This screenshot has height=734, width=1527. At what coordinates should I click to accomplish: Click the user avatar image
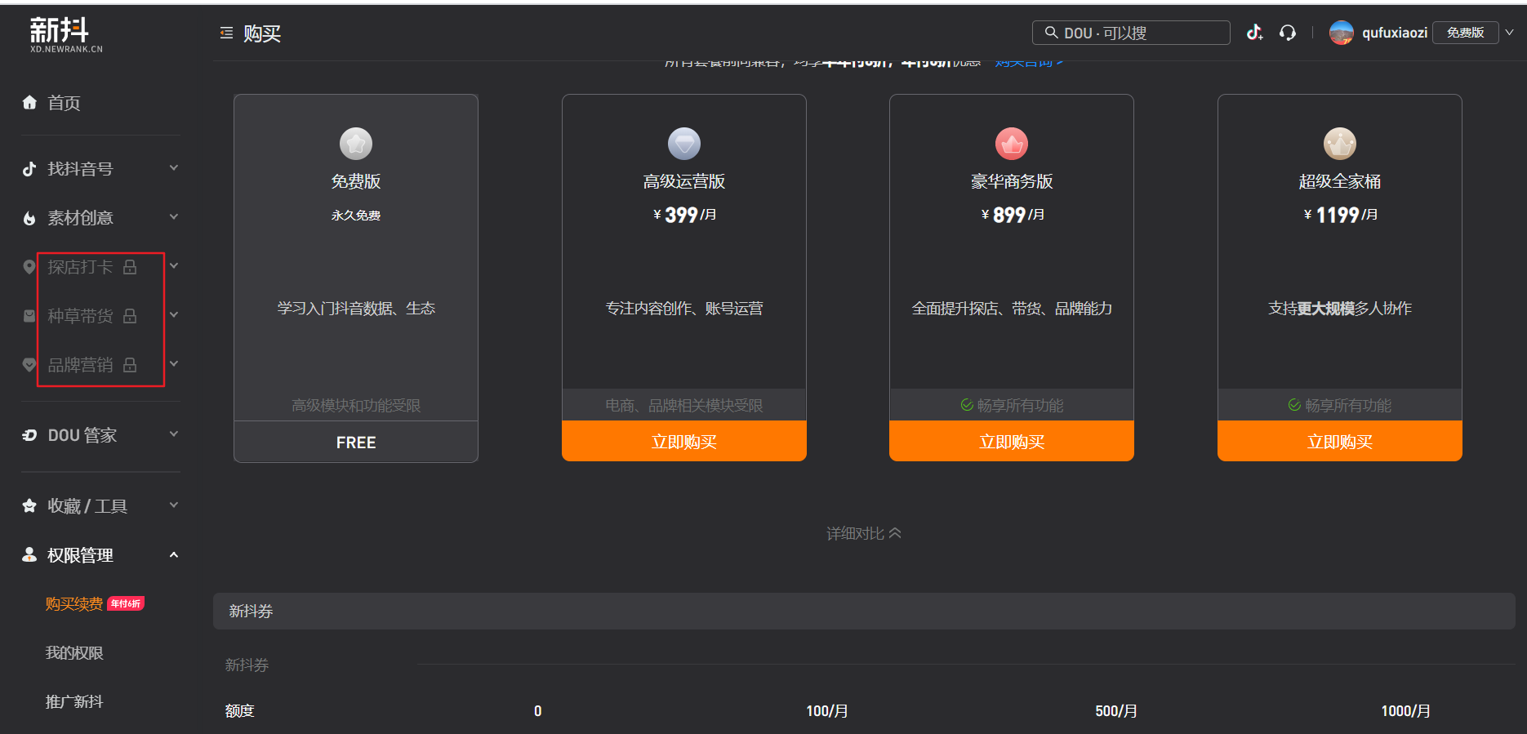pos(1341,33)
